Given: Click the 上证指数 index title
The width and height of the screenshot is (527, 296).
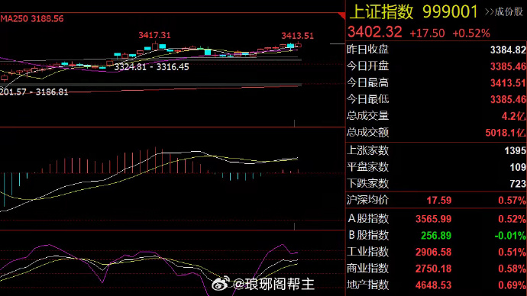Looking at the screenshot, I should pos(381,12).
